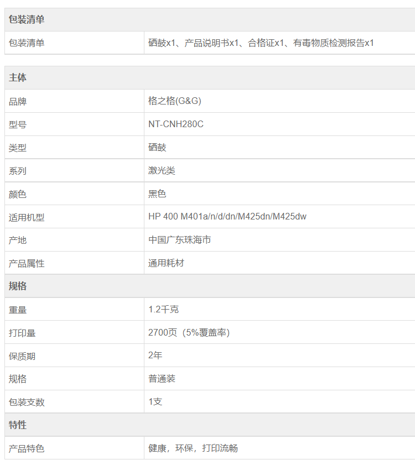Click the packing list value 硒鼓x1、产品说明书x1
This screenshot has width=415, height=460.
[x=261, y=43]
